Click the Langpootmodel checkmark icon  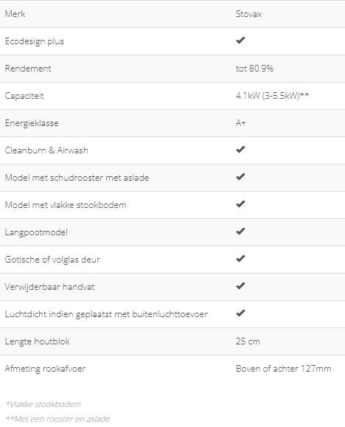[240, 232]
